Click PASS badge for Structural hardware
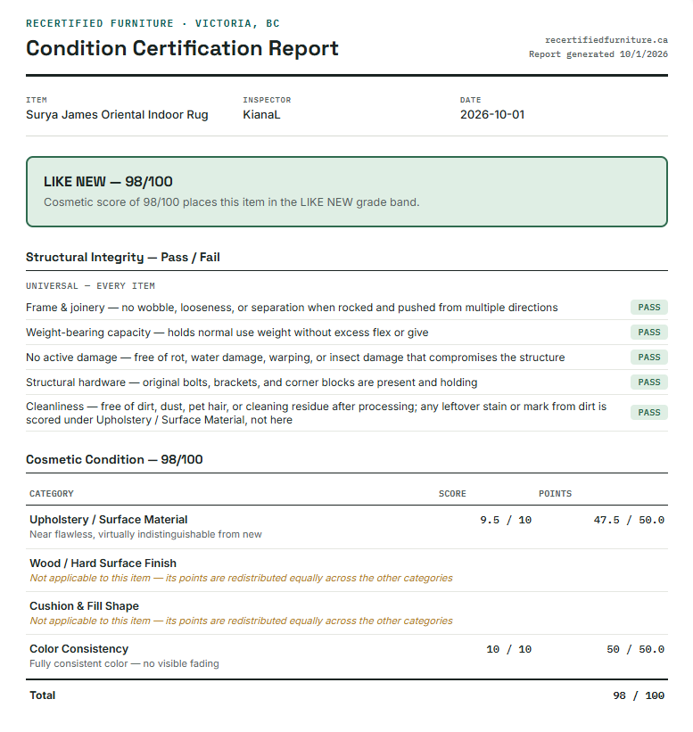The height and width of the screenshot is (732, 693). (648, 382)
